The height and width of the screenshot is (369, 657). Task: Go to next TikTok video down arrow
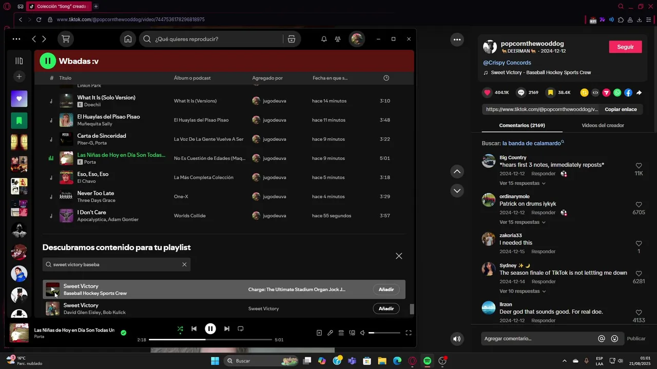point(457,191)
